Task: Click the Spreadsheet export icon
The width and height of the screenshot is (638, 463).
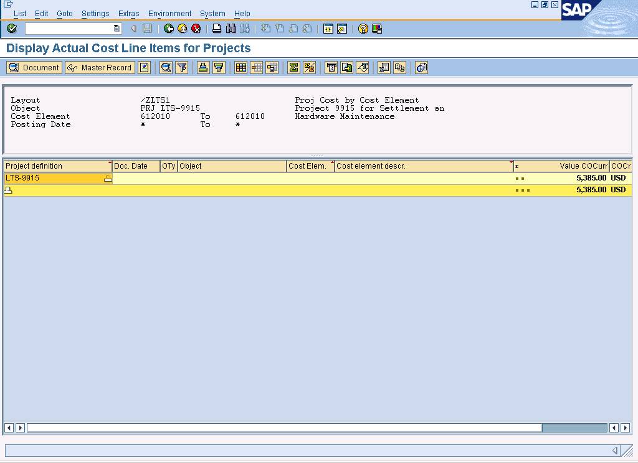Action: tap(384, 67)
